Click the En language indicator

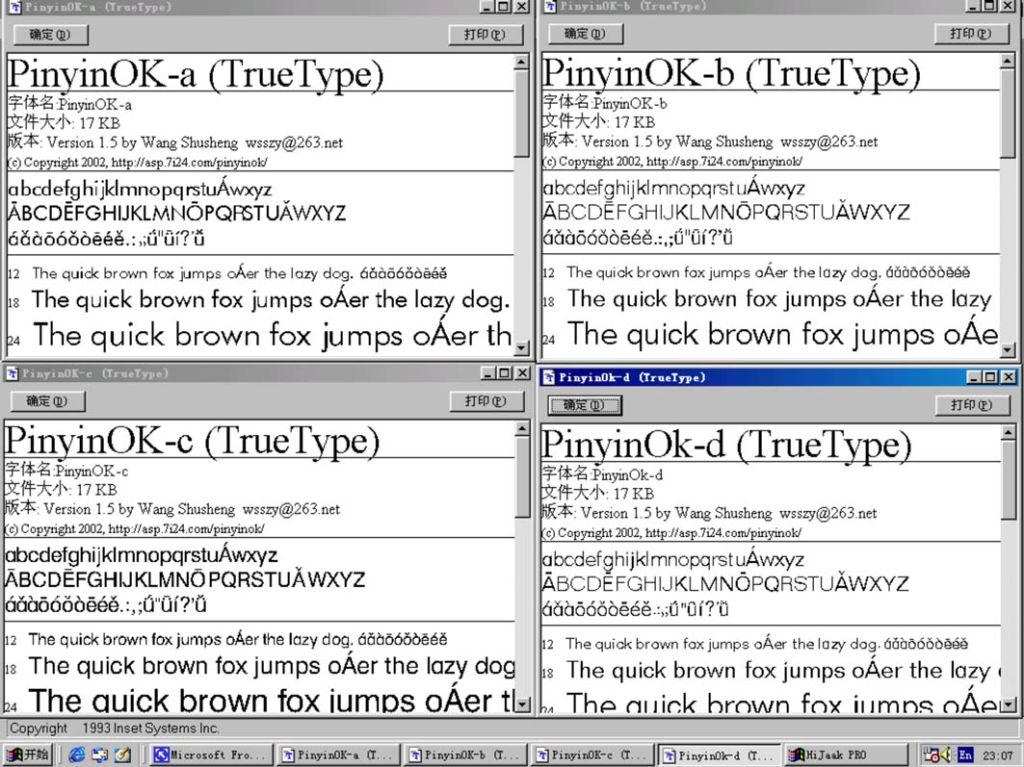coord(964,755)
